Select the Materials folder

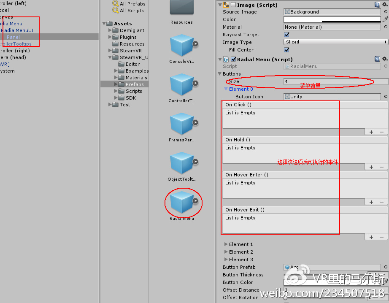[x=133, y=77]
